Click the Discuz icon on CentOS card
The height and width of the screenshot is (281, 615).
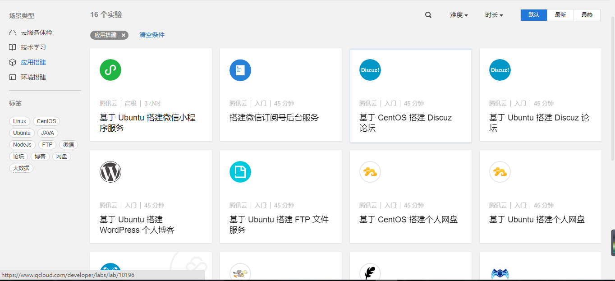370,70
